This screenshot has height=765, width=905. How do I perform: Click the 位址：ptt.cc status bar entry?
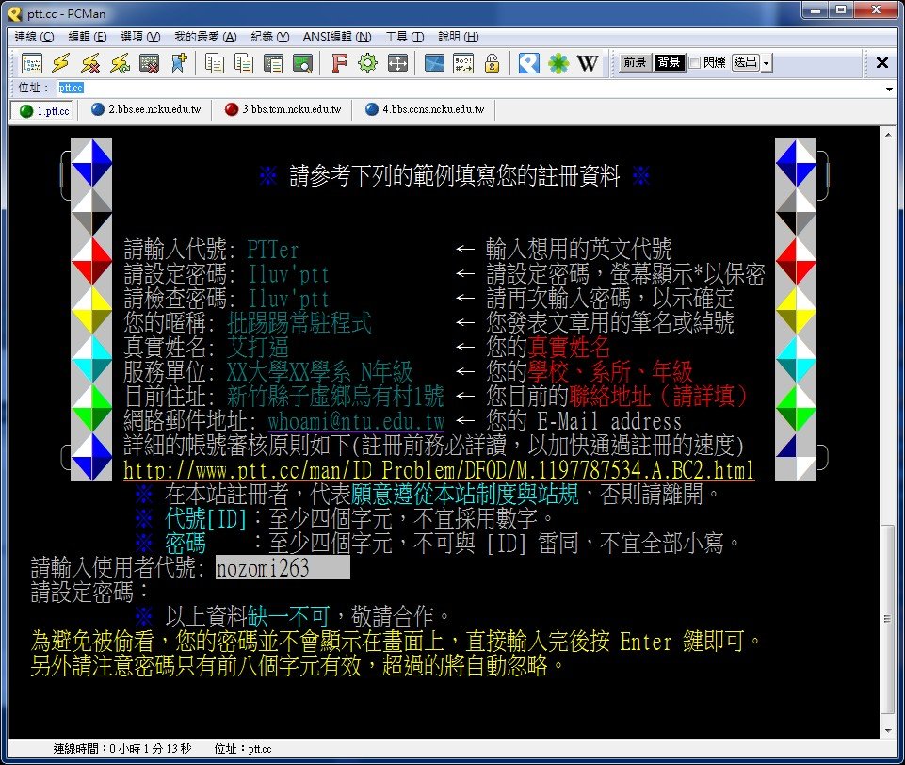point(243,749)
